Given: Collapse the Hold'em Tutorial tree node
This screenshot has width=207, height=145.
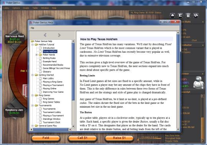Looking at the screenshot, I should click(x=33, y=45).
